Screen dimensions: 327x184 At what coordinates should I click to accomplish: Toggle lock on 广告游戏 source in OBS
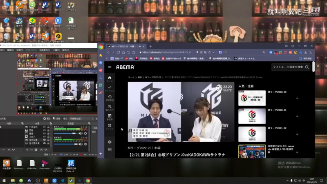click(48, 127)
